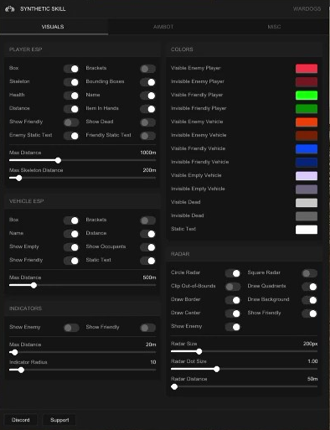
Task: Enable Square Radar toggle
Action: click(x=309, y=273)
